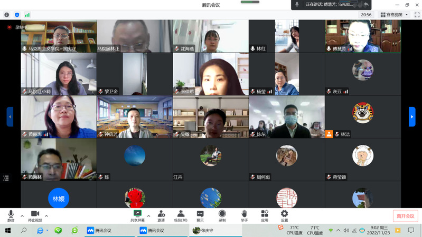422x237 pixels.
Task: Click the reply arrow icon in speaking bar
Action: click(x=366, y=4)
